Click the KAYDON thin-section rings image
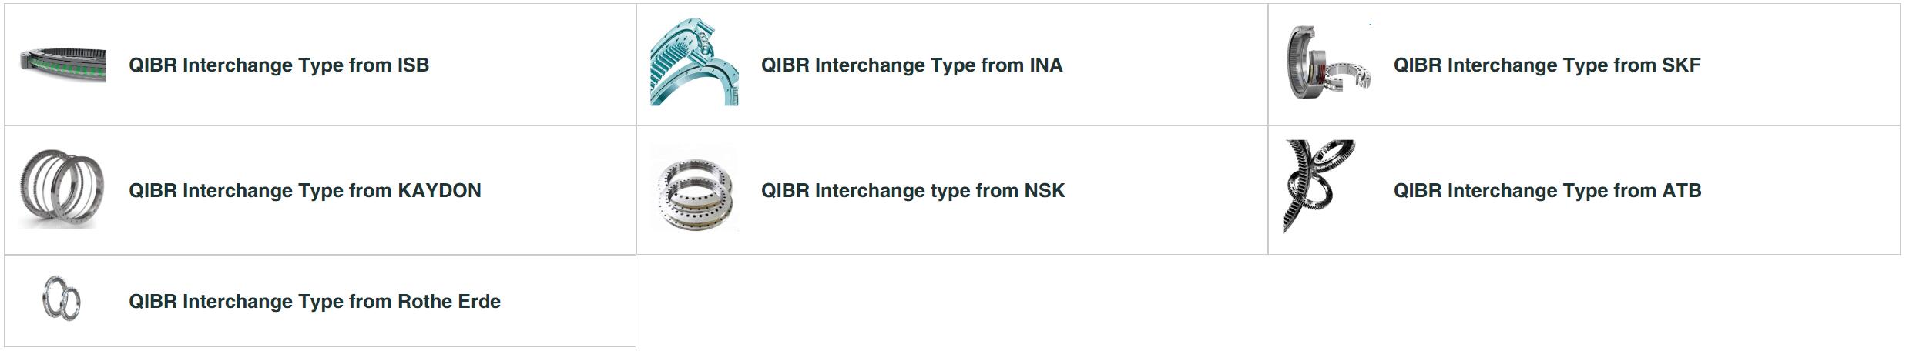This screenshot has height=361, width=1906. tap(61, 189)
